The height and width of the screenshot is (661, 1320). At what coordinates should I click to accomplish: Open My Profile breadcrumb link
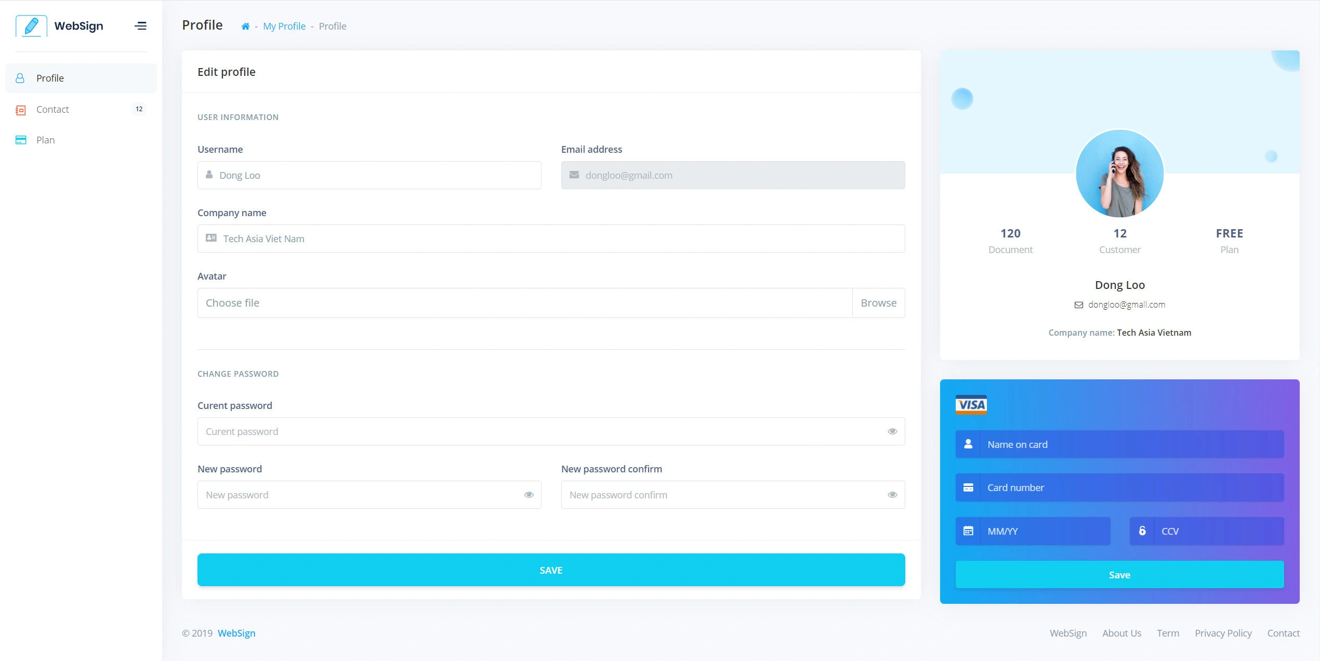pyautogui.click(x=284, y=27)
